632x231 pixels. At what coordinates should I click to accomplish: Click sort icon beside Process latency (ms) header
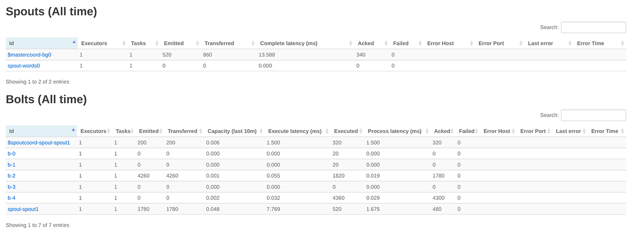pyautogui.click(x=426, y=131)
